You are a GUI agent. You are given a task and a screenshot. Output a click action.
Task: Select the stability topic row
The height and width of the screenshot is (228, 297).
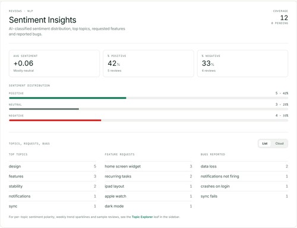tap(52, 186)
